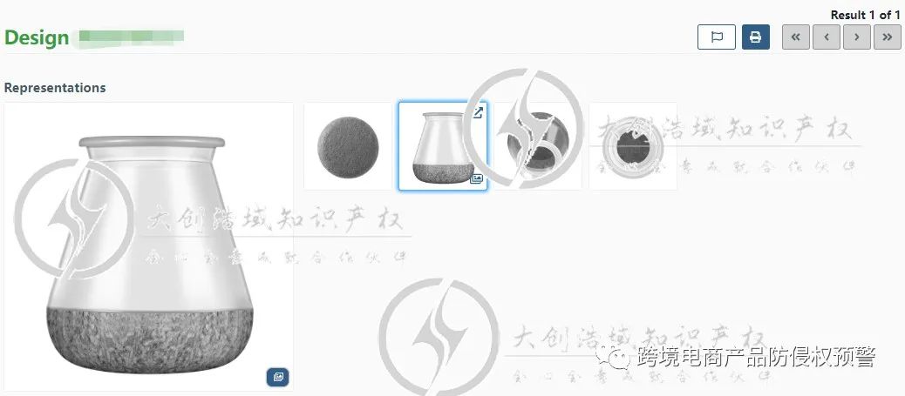This screenshot has width=905, height=396.
Task: Open image gallery icon on large jar image
Action: pos(277,377)
